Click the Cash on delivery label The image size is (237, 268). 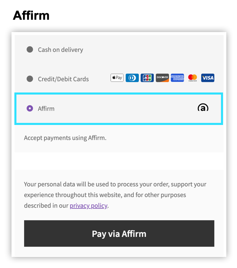pos(60,50)
